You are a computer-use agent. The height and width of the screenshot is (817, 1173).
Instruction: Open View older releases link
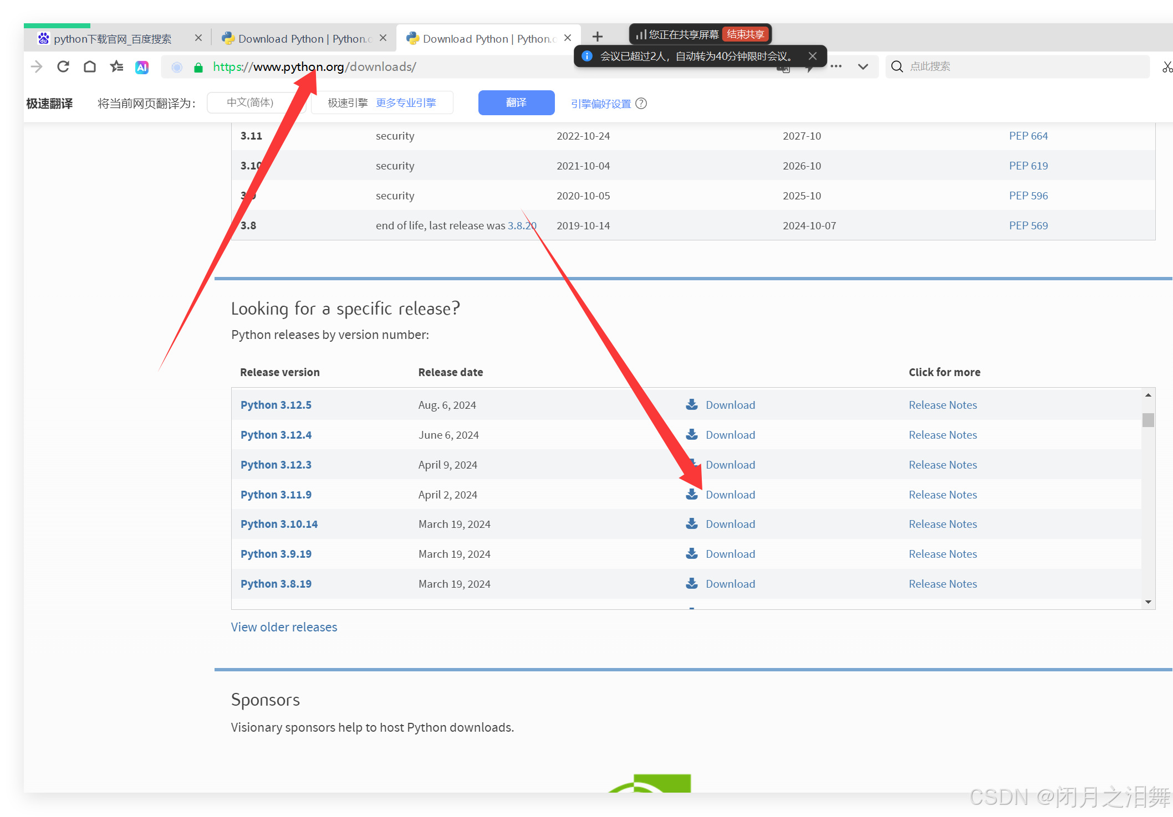click(284, 627)
